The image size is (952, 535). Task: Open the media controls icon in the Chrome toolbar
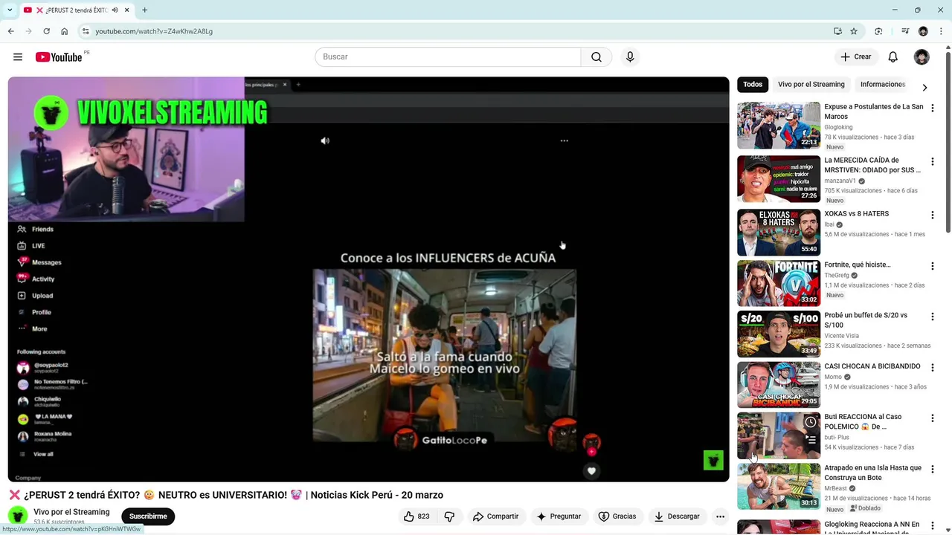coord(905,31)
